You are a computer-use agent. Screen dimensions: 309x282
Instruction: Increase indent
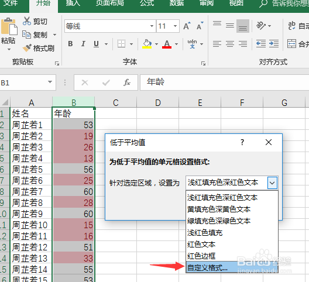(x=274, y=44)
